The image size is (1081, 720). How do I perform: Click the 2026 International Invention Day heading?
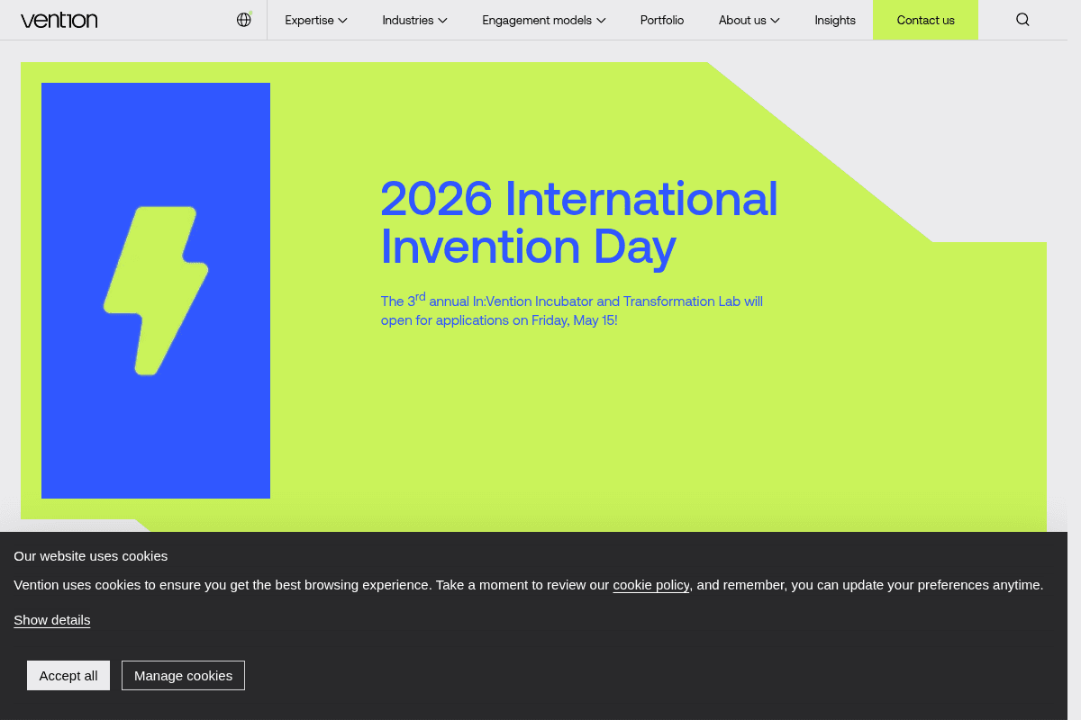click(x=579, y=223)
